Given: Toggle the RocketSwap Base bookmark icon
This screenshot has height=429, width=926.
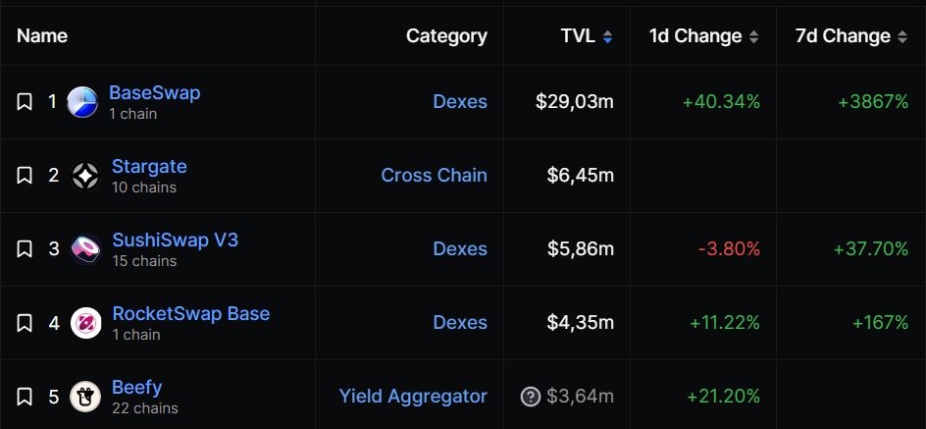Looking at the screenshot, I should (x=25, y=323).
